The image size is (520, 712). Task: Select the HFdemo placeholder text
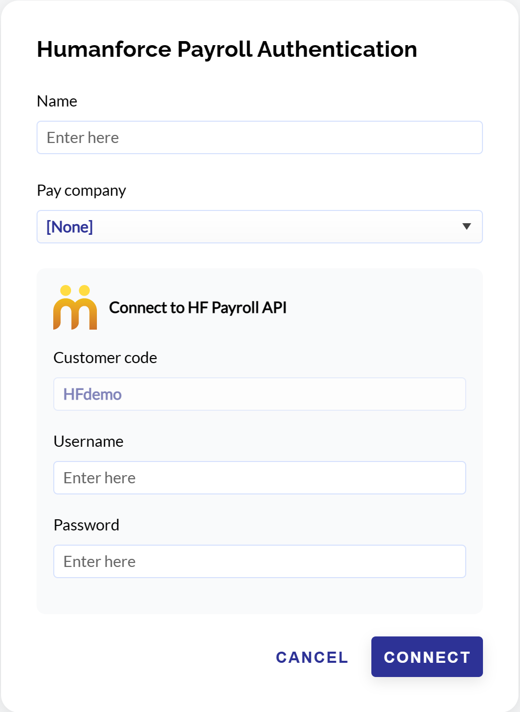pyautogui.click(x=92, y=394)
